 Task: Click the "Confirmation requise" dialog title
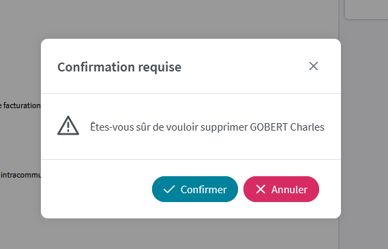(x=119, y=67)
